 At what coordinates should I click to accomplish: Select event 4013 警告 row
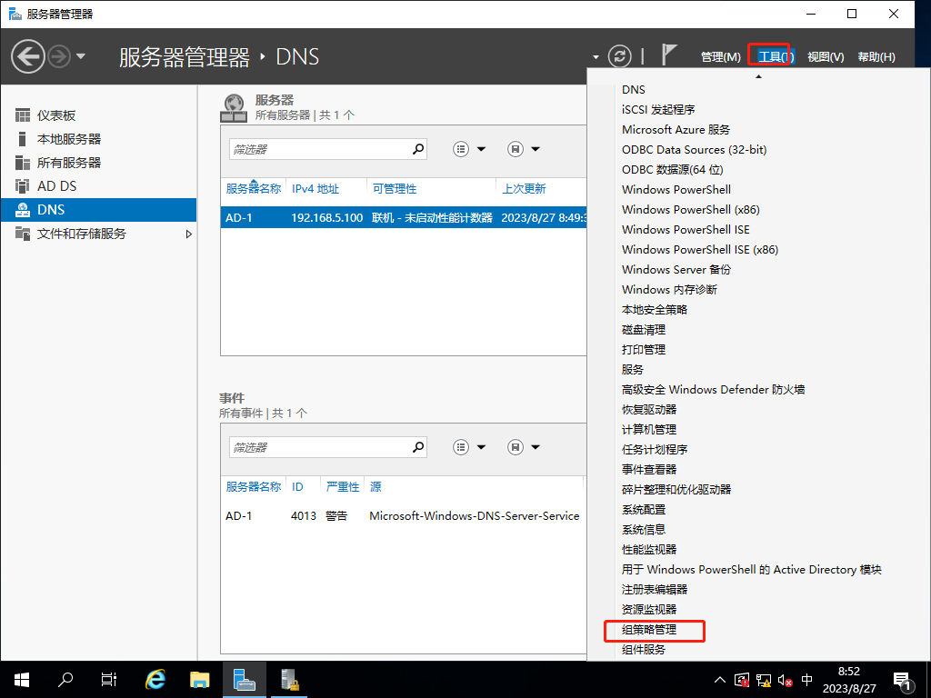[x=403, y=516]
